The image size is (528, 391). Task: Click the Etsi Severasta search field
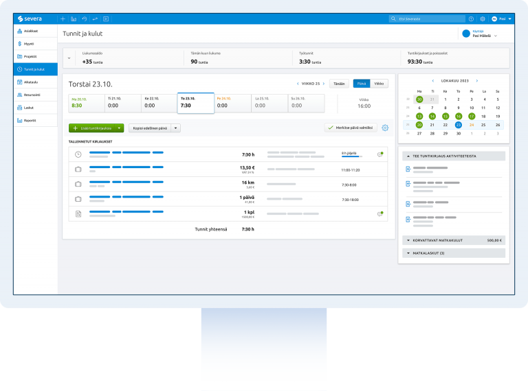(x=426, y=19)
